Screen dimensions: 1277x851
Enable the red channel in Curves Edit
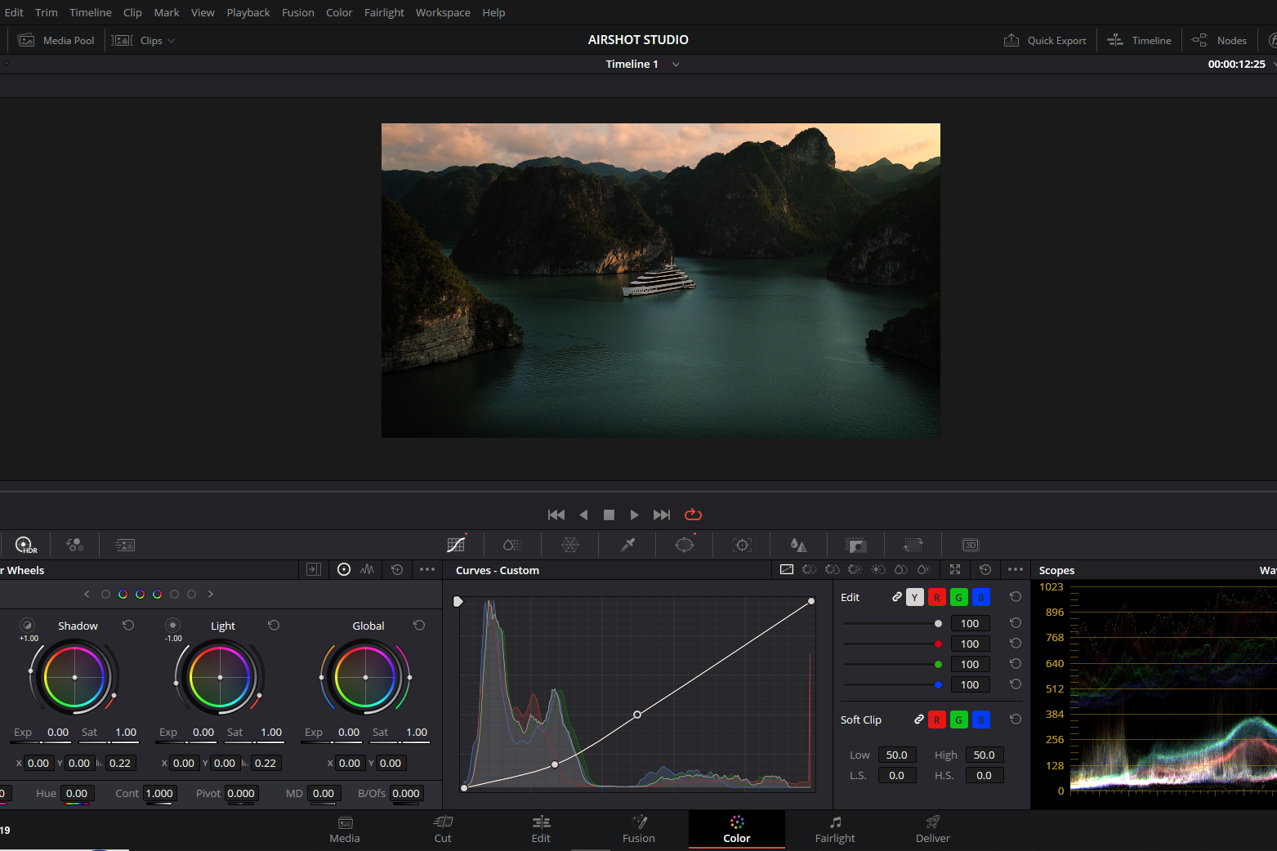click(936, 597)
